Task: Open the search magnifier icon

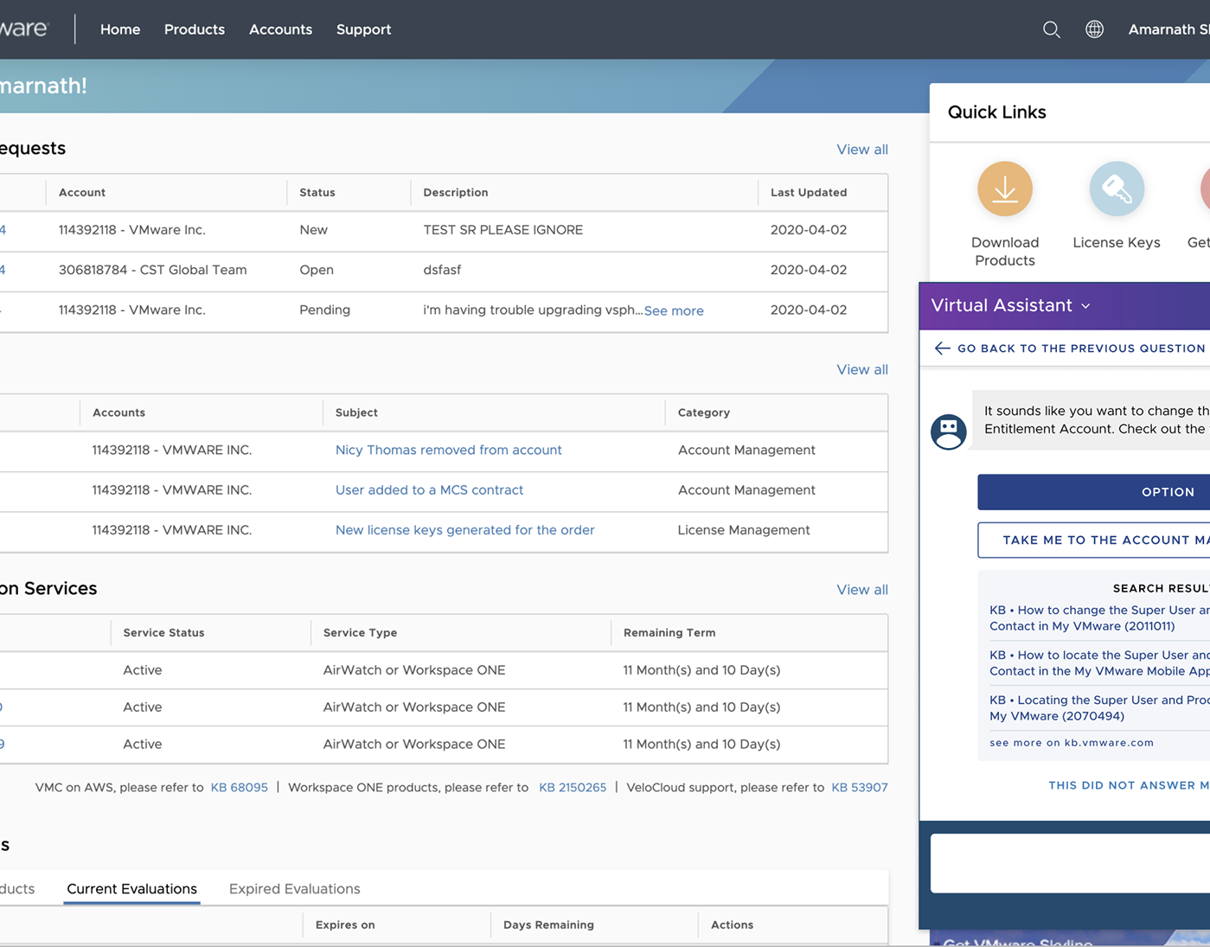Action: (x=1051, y=29)
